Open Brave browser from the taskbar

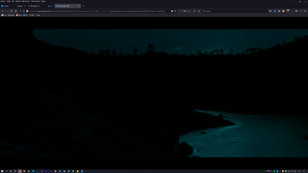click(x=25, y=171)
